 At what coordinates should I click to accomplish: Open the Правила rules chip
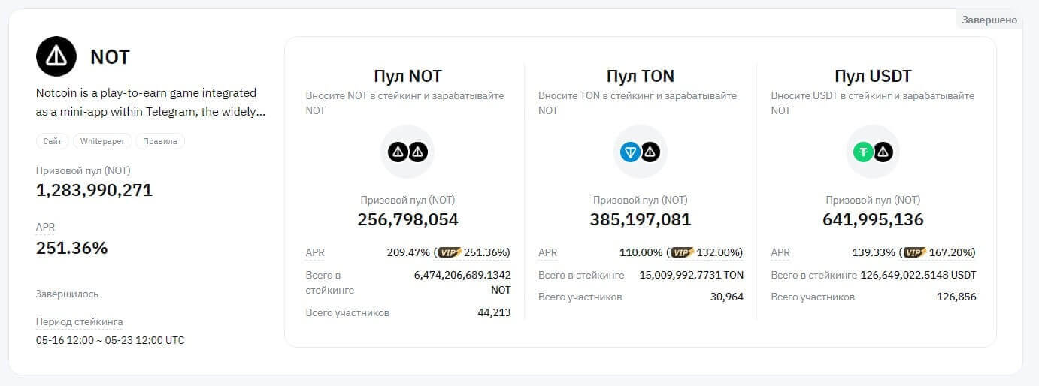click(x=159, y=141)
